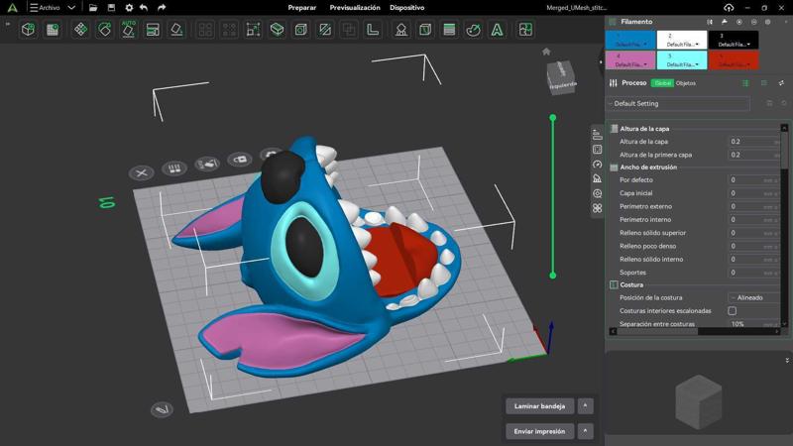Click the cloud upload icon
The image size is (793, 446).
[x=730, y=8]
